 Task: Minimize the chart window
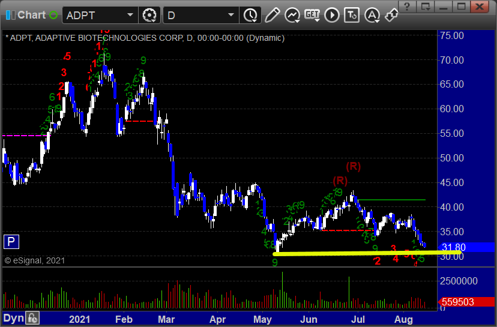(444, 7)
